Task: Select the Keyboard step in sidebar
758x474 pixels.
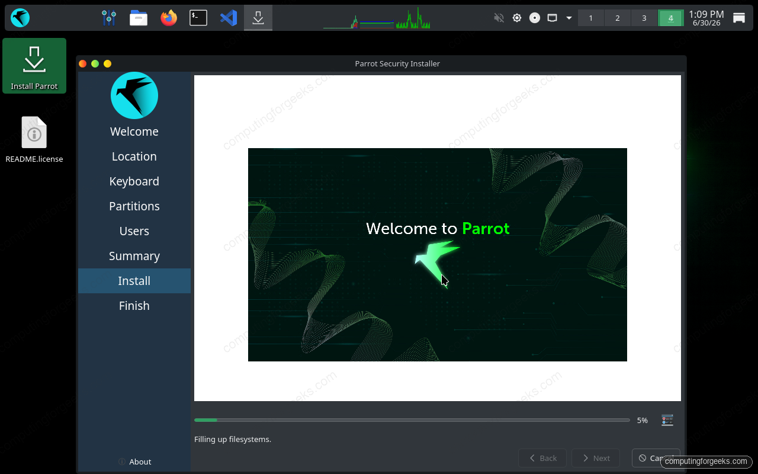Action: (x=134, y=181)
